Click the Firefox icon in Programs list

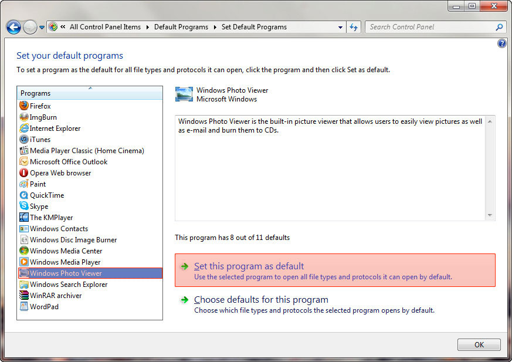tap(24, 106)
